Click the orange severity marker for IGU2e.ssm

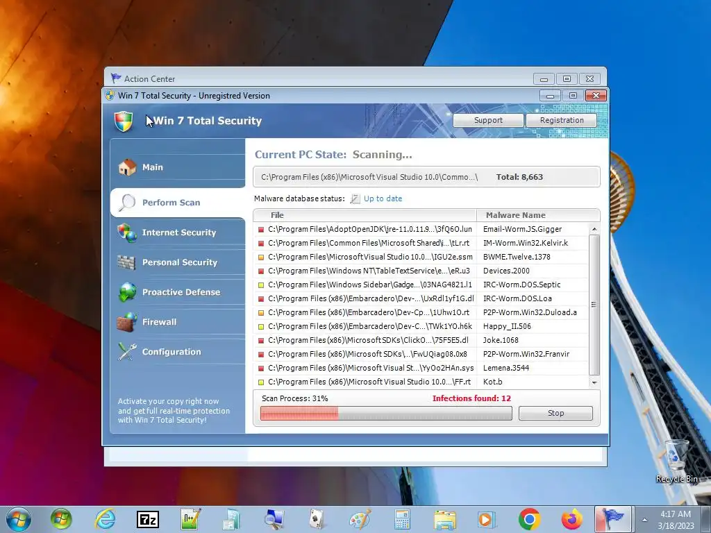pyautogui.click(x=261, y=257)
